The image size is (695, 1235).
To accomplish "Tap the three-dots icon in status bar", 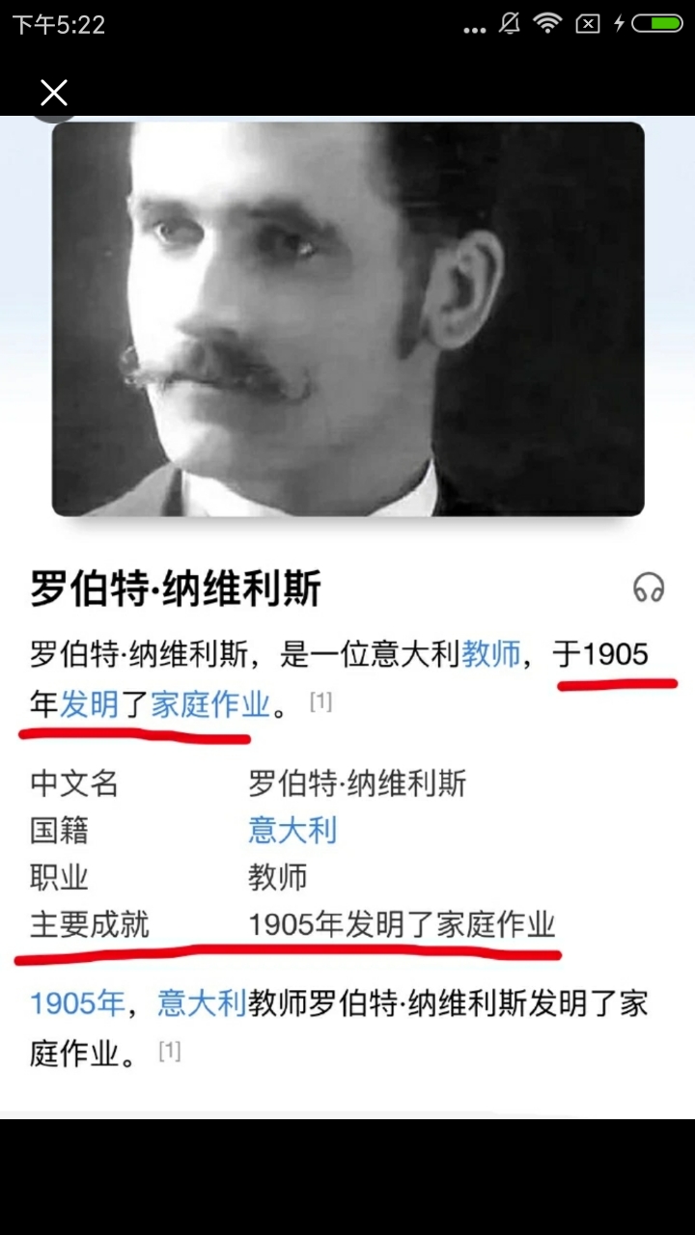I will 475,29.
